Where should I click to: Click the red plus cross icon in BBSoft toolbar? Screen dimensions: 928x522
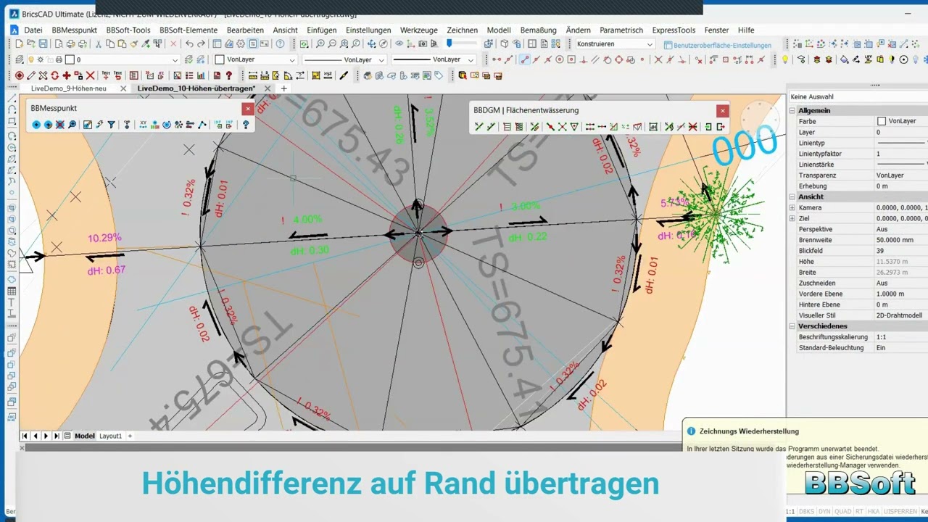[66, 75]
